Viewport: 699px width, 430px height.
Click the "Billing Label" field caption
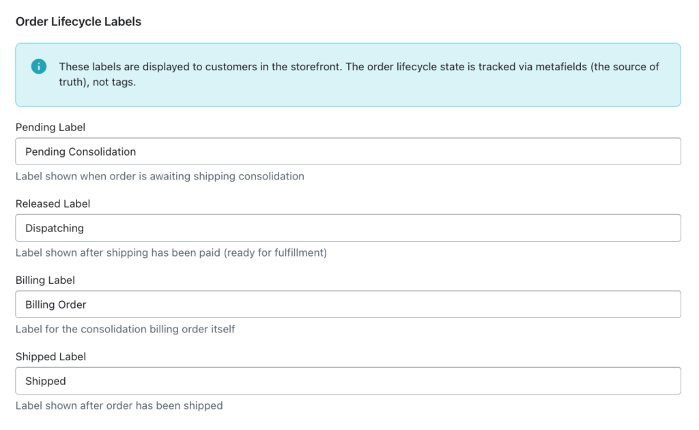click(x=45, y=280)
